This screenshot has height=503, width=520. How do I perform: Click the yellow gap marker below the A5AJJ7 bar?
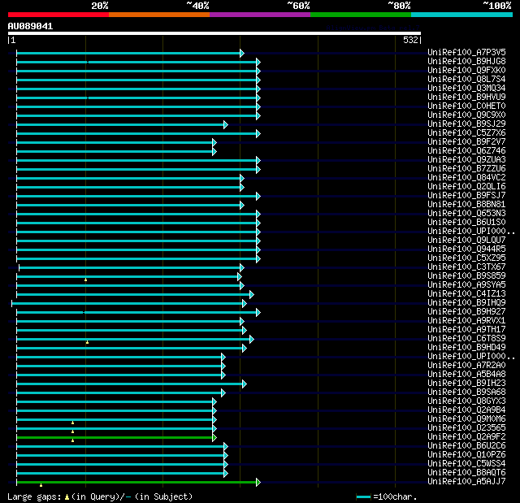coord(41,485)
